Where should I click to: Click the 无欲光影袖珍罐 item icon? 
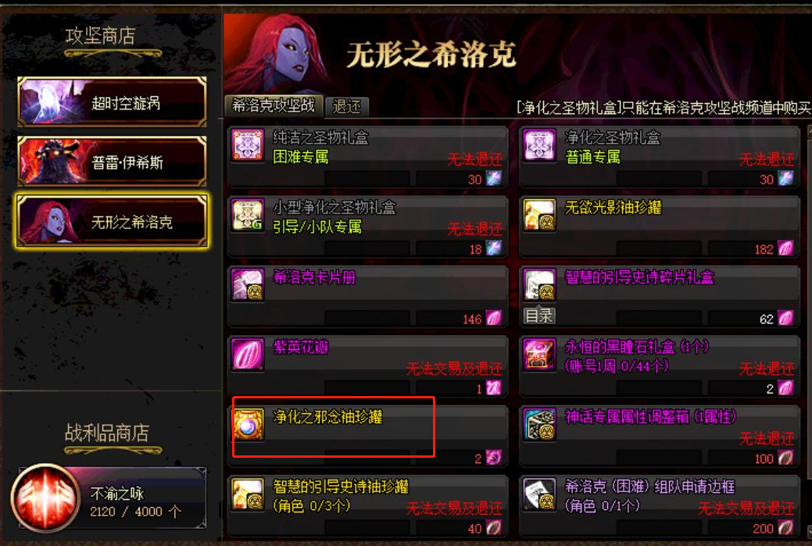point(539,216)
